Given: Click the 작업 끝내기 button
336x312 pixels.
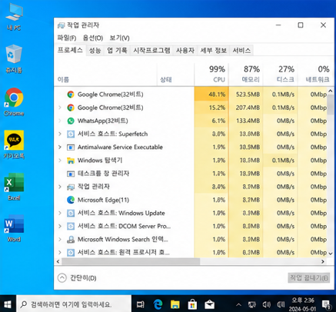Looking at the screenshot, I should point(309,278).
